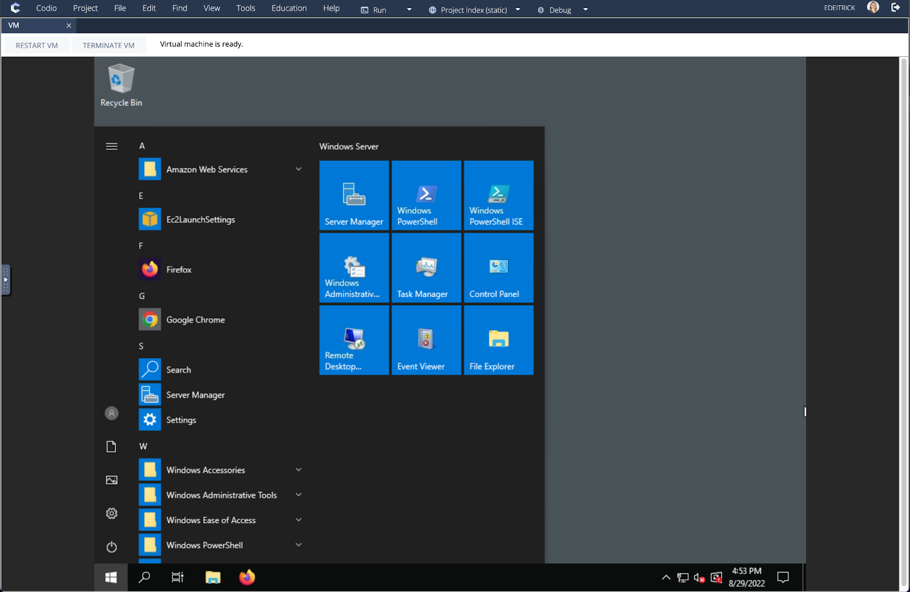The image size is (910, 592).
Task: Click the Power icon in Start rail
Action: [x=111, y=547]
